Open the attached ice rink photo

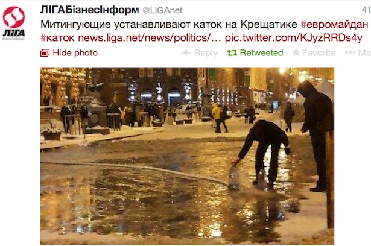187,156
